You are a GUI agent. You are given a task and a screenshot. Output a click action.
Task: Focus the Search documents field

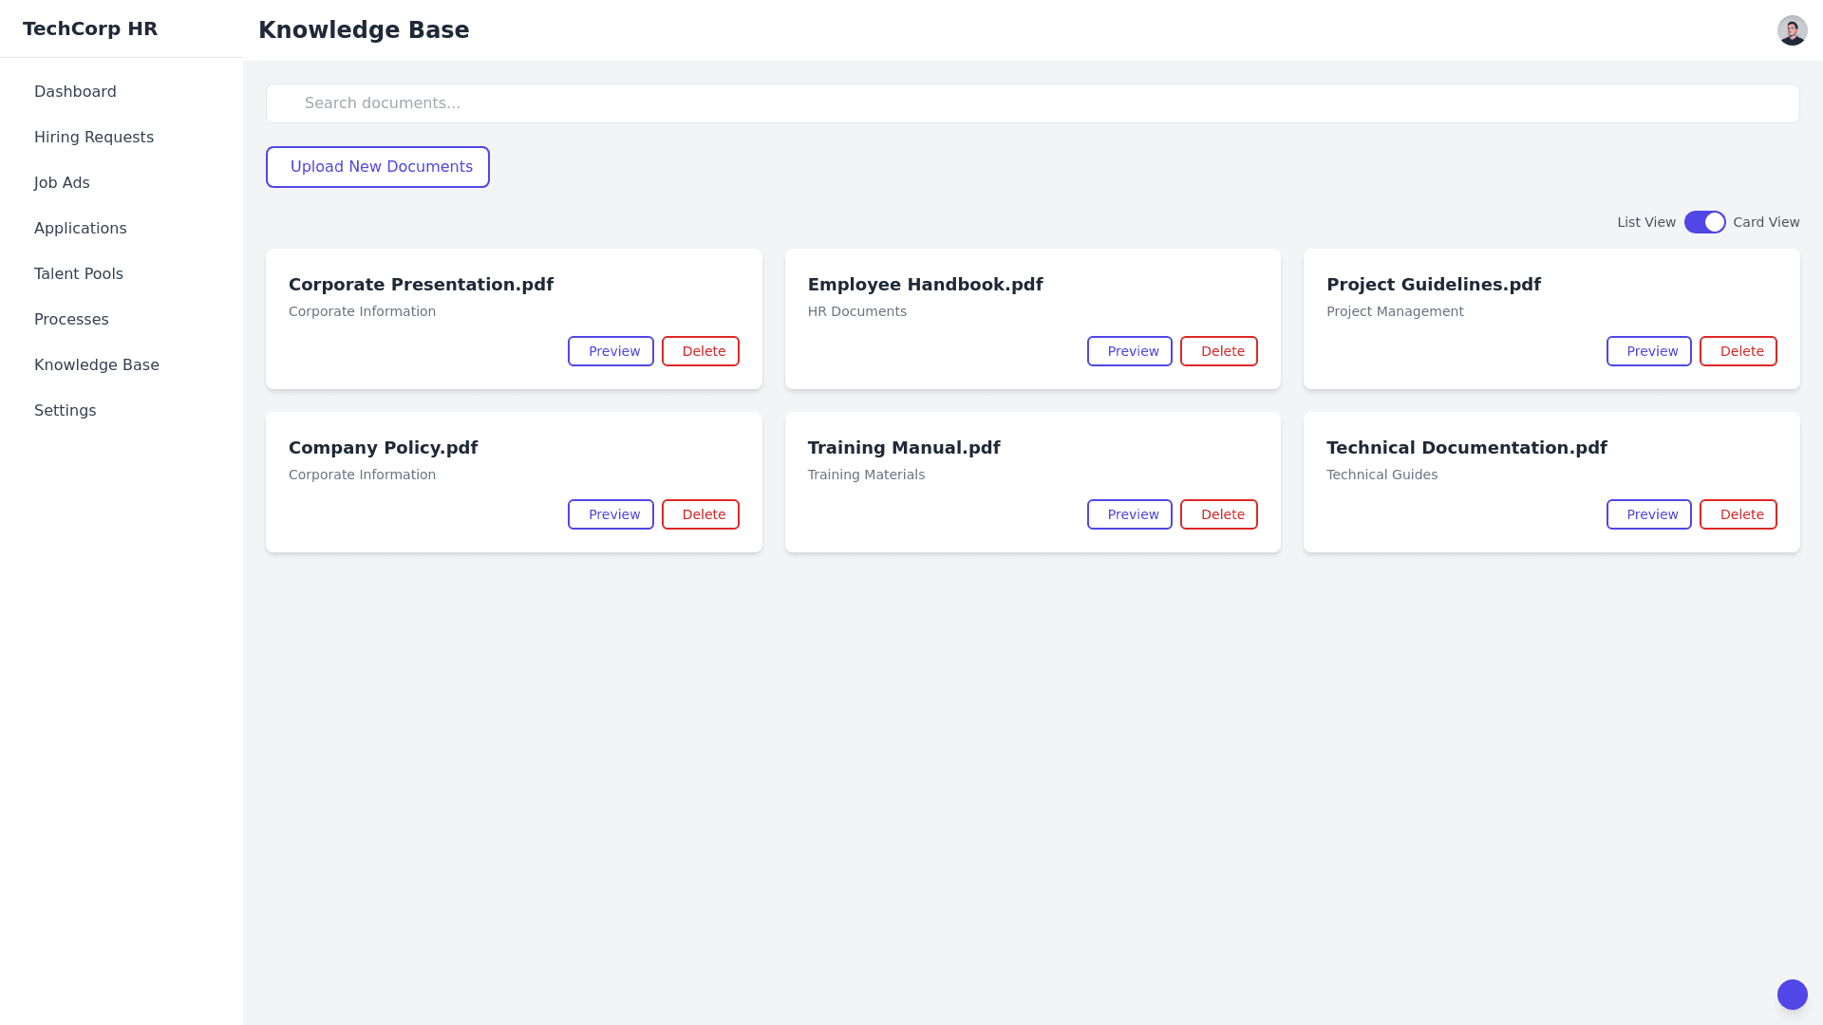point(1032,103)
